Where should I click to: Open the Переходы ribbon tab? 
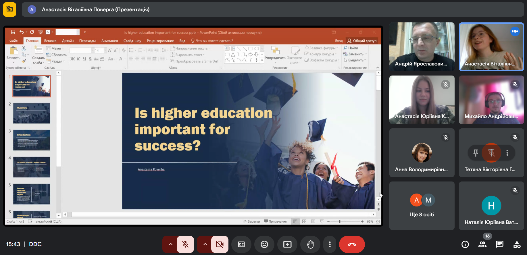[87, 41]
